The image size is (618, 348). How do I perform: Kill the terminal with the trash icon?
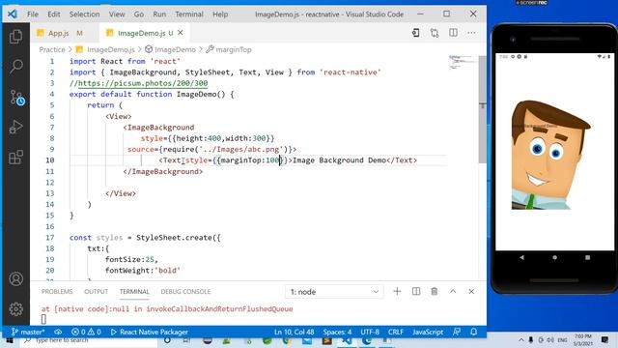coord(434,291)
